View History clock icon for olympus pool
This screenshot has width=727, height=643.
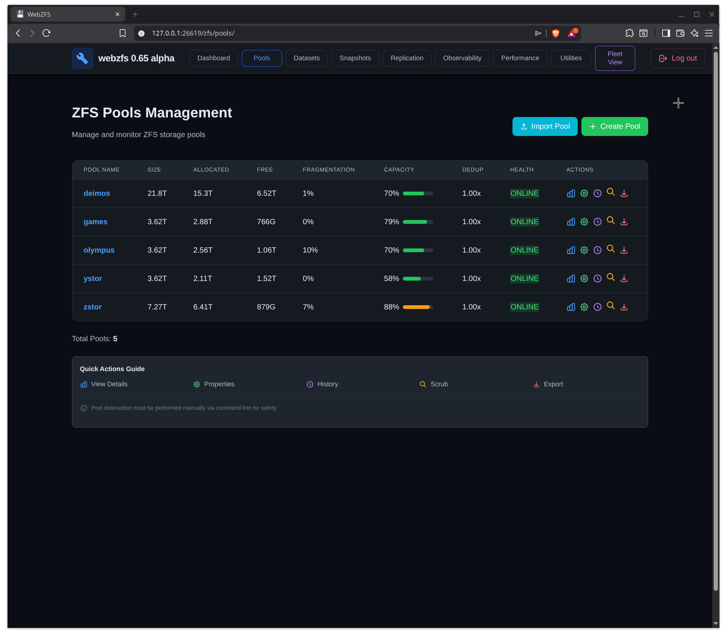tap(597, 250)
